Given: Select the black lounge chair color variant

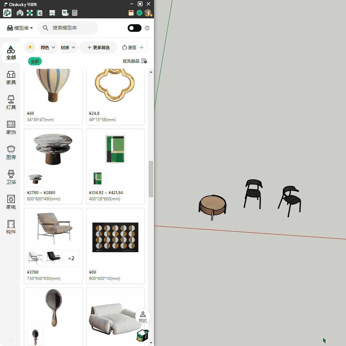Looking at the screenshot, I should pos(53,258).
